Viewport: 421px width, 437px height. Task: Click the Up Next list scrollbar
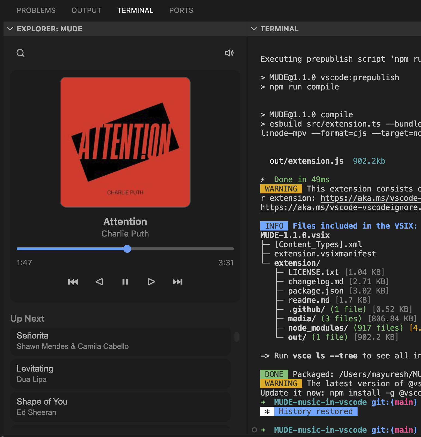237,337
